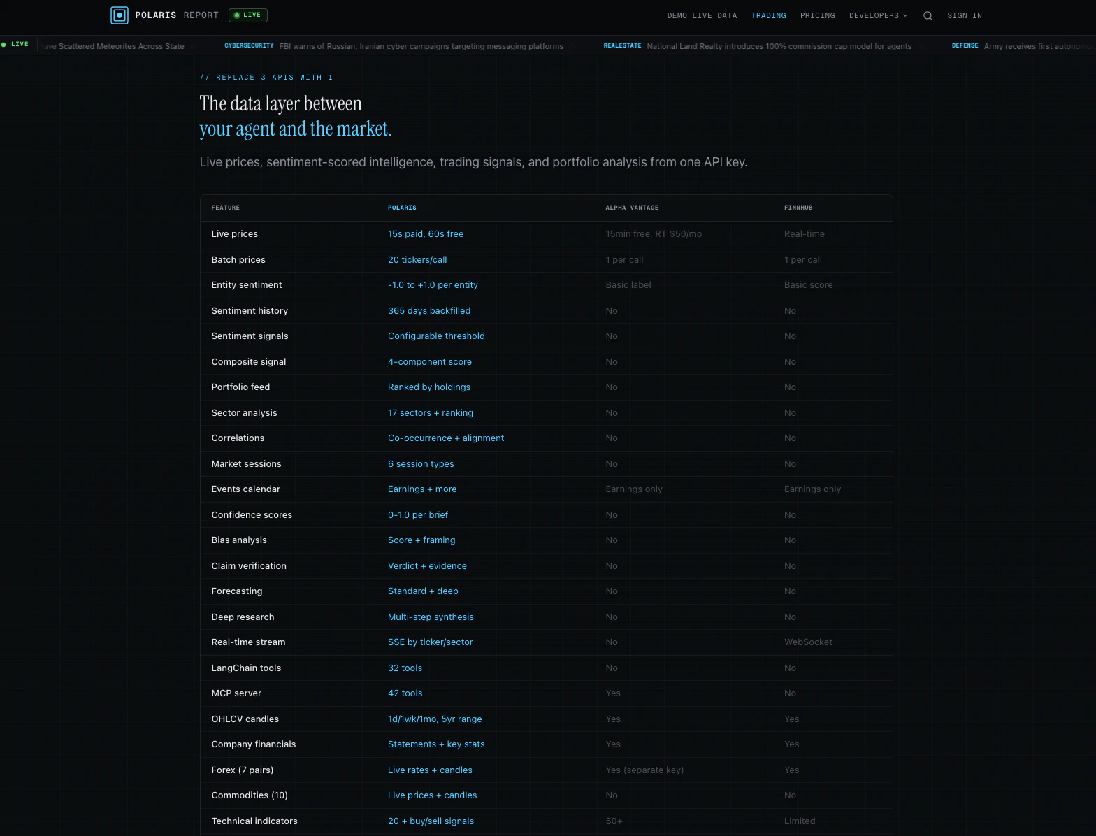This screenshot has width=1096, height=836.
Task: Open Demo Live Data page
Action: pyautogui.click(x=702, y=15)
